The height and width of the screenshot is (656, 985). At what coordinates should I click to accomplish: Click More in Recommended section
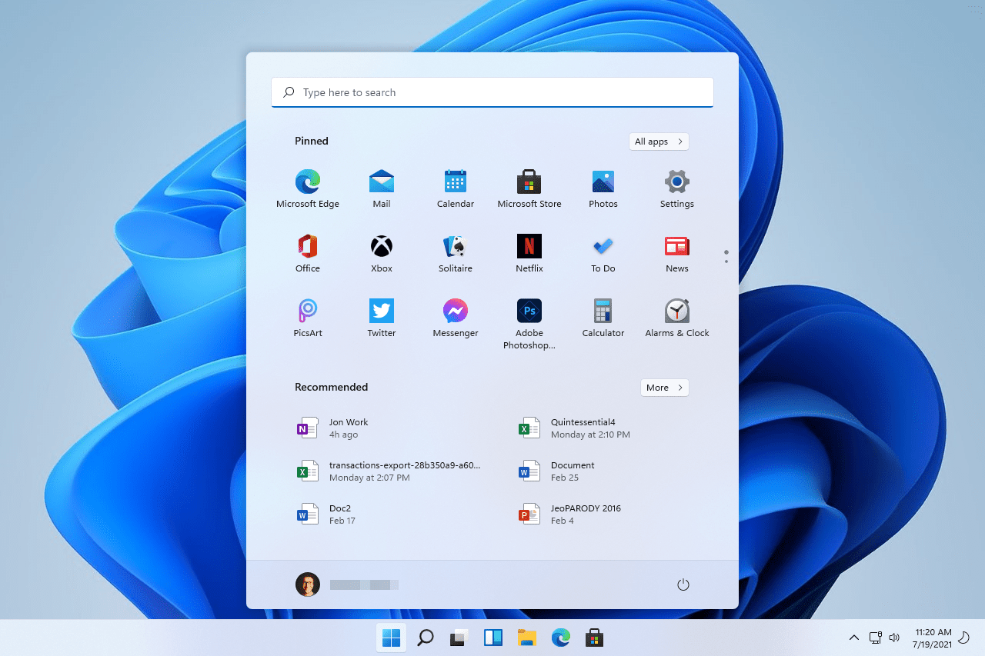[x=664, y=388]
